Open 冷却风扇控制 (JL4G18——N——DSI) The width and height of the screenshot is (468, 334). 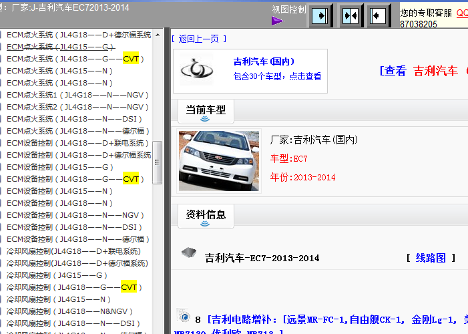(x=73, y=323)
